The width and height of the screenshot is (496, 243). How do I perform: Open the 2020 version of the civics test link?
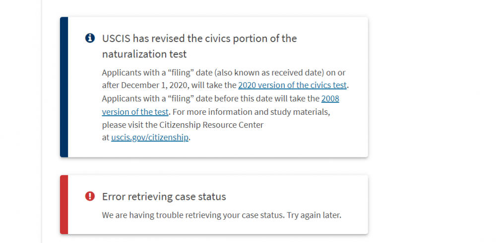pos(293,85)
